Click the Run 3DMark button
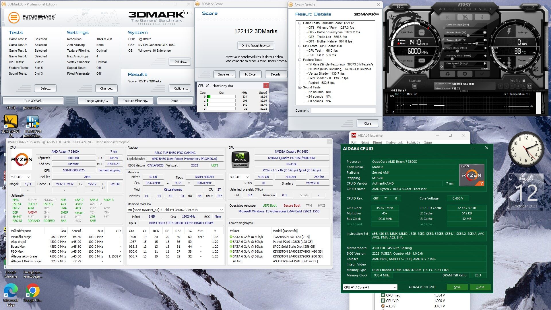This screenshot has width=551, height=310. (x=33, y=101)
